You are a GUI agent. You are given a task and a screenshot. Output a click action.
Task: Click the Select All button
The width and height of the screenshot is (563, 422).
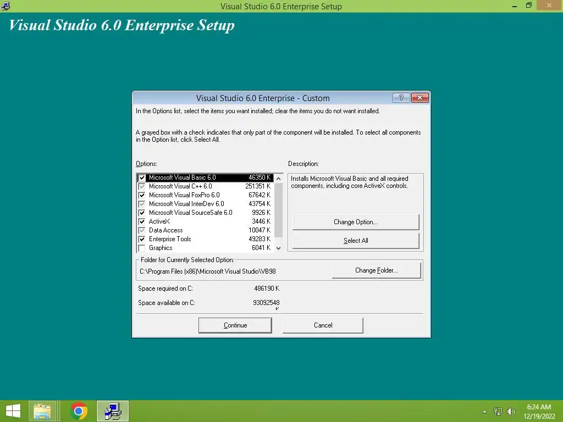[356, 241]
